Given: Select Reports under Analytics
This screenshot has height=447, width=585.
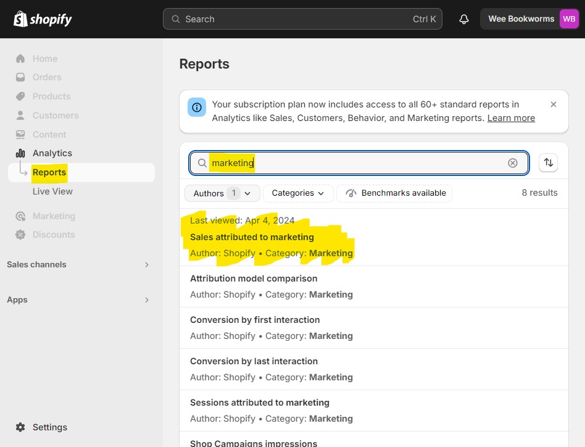Looking at the screenshot, I should pos(81,172).
